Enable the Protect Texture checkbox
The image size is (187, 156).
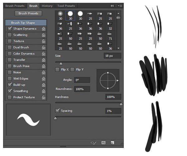coord(10,97)
